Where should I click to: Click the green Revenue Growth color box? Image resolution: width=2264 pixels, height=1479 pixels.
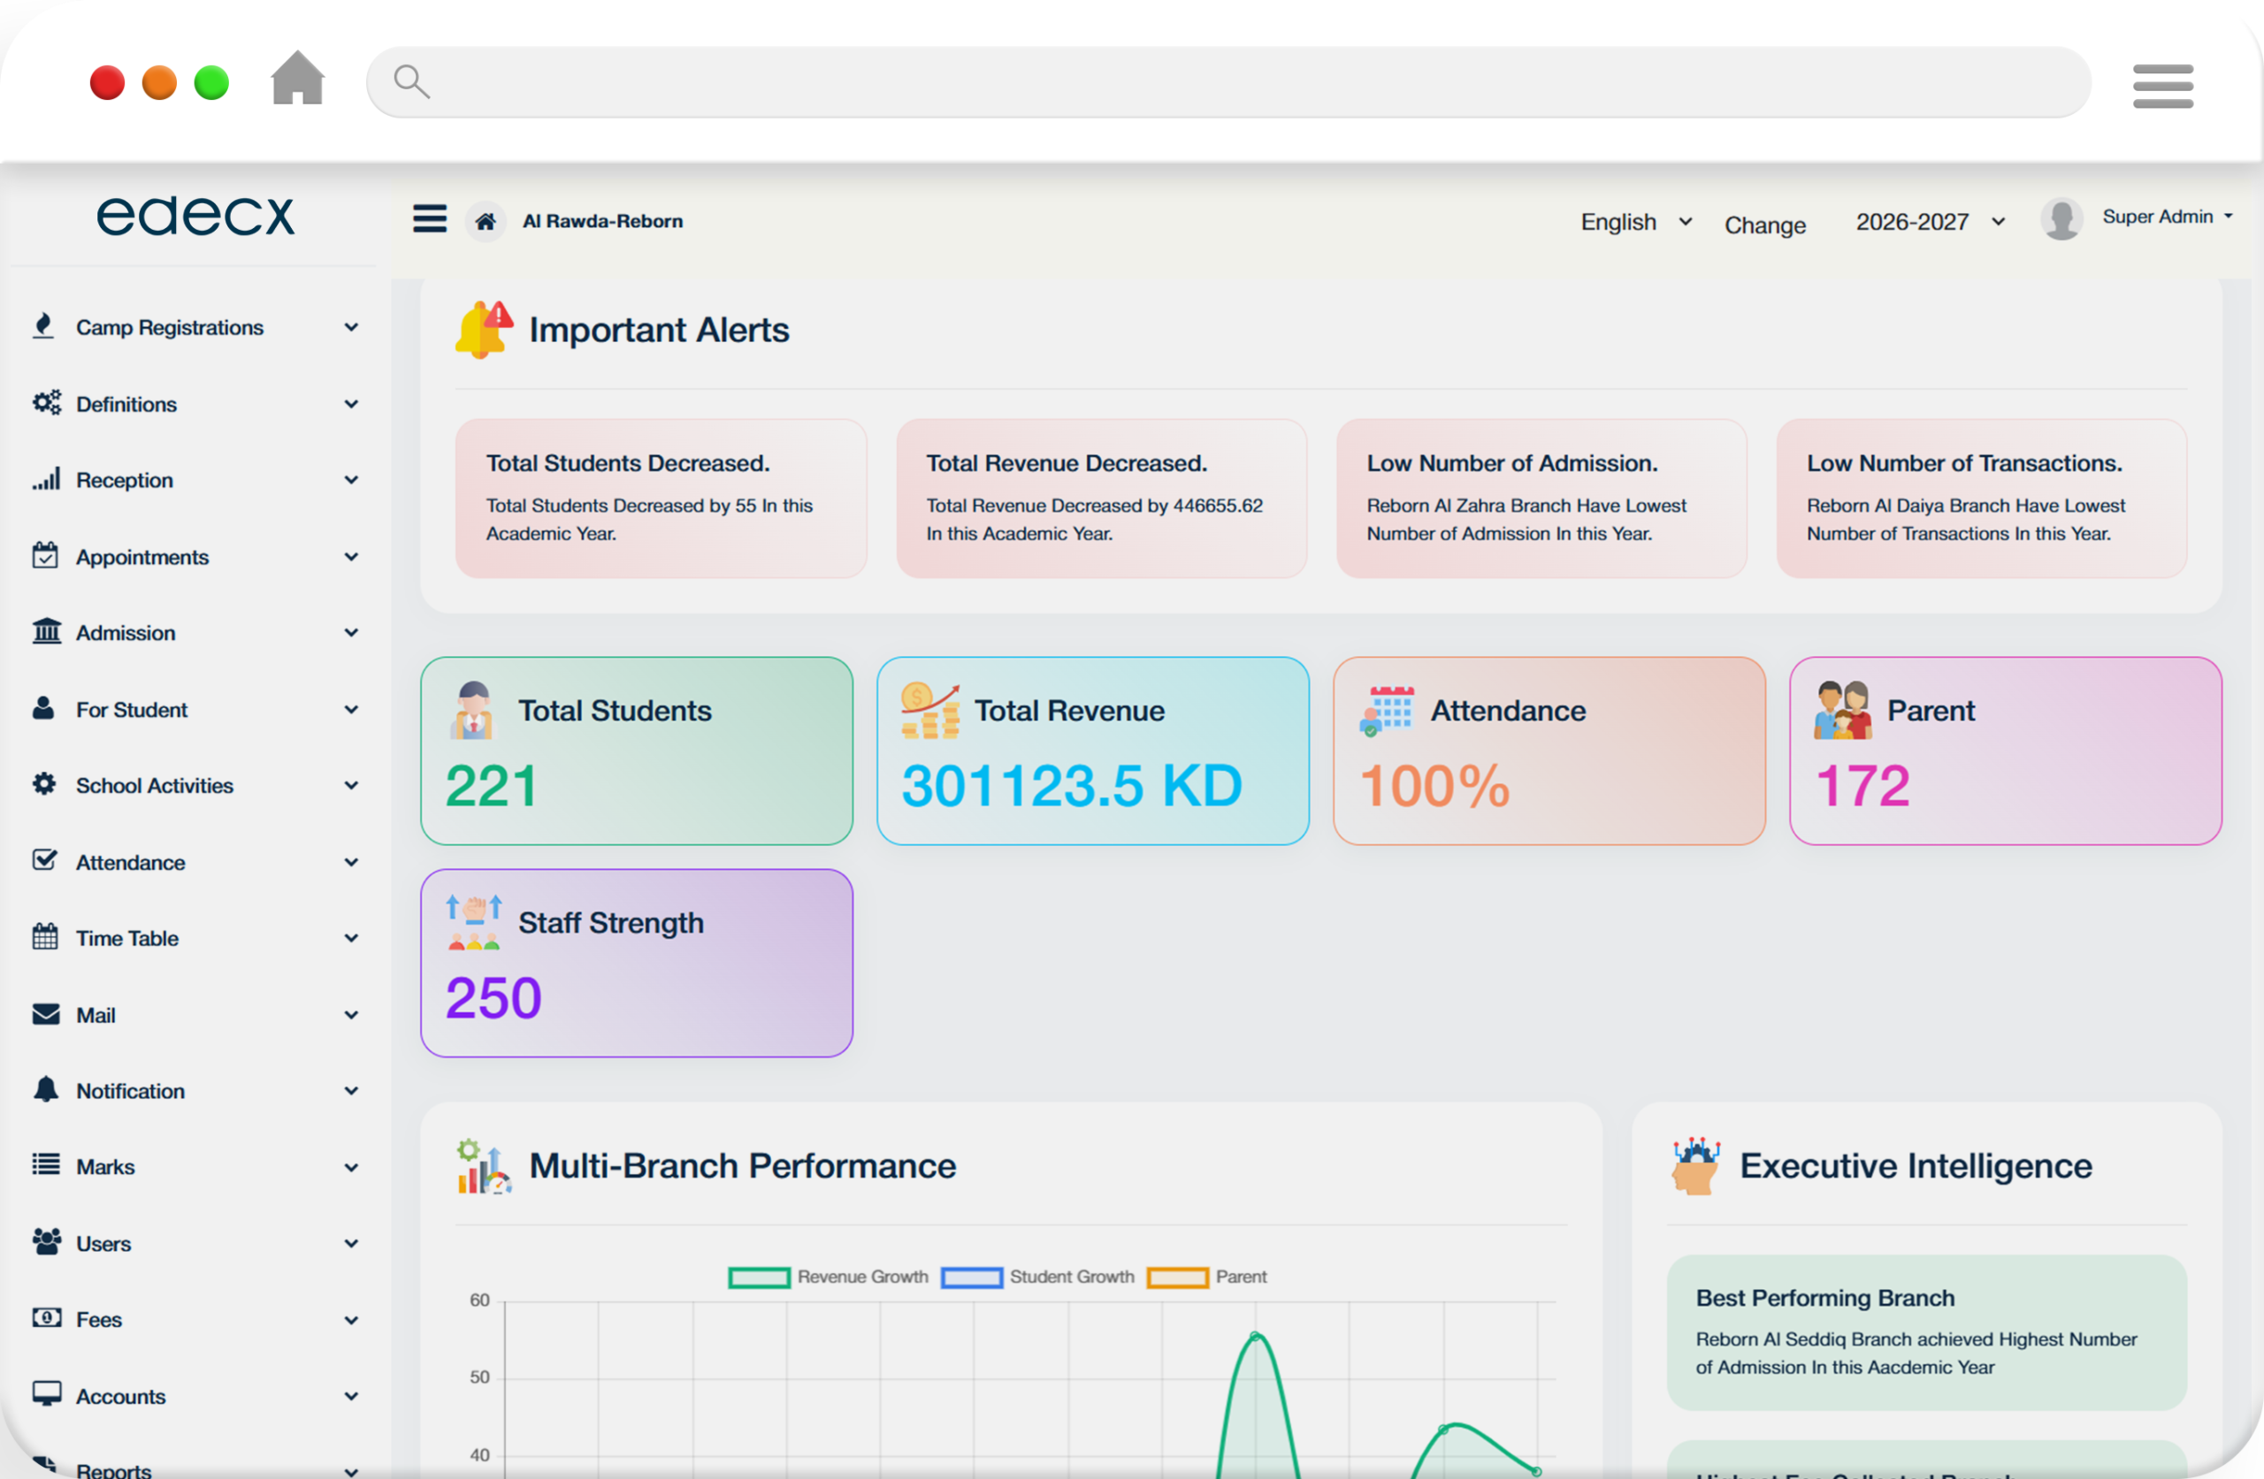pyautogui.click(x=758, y=1277)
